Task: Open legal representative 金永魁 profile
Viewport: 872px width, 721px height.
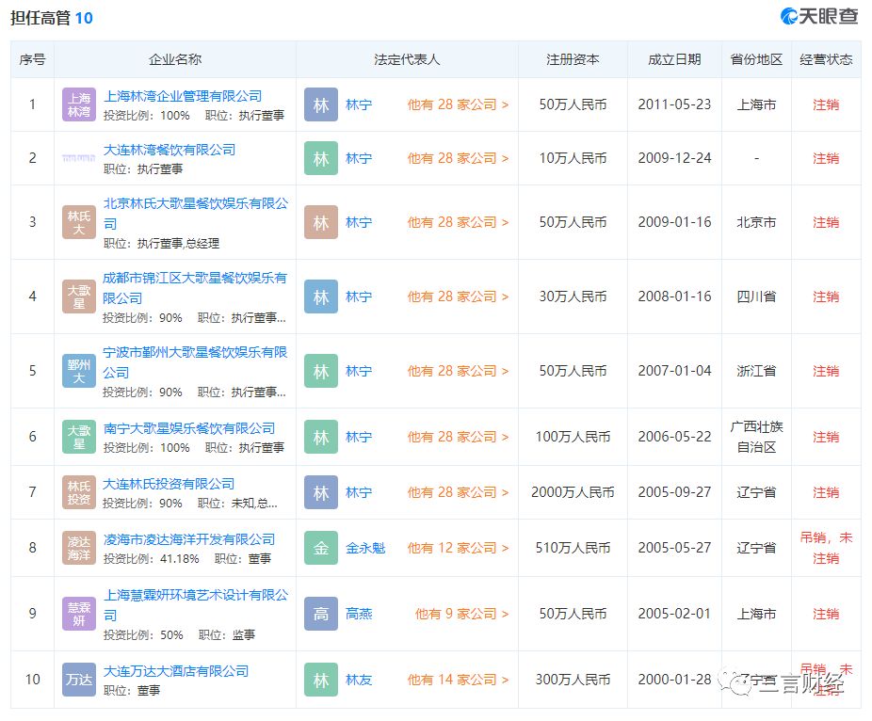Action: [365, 548]
